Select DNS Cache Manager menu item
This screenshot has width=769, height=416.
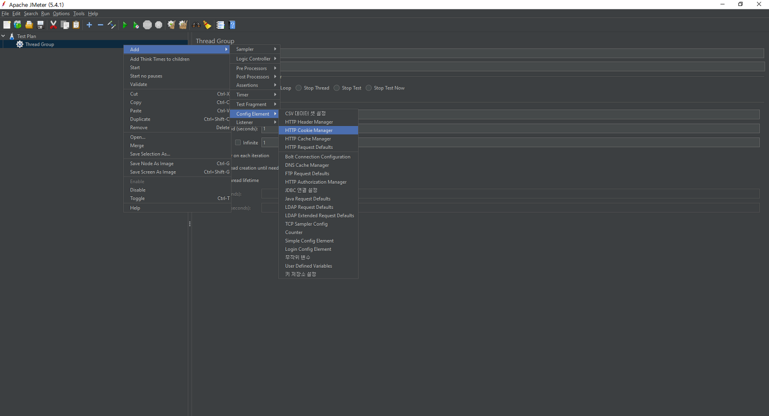318,165
